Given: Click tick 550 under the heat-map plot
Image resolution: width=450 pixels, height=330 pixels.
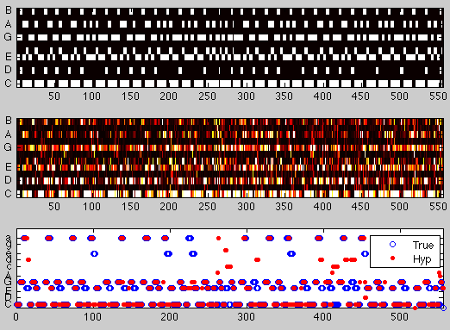Looking at the screenshot, I should (x=438, y=207).
